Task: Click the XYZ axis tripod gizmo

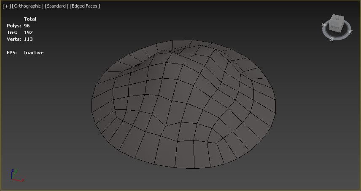Action: (16, 176)
